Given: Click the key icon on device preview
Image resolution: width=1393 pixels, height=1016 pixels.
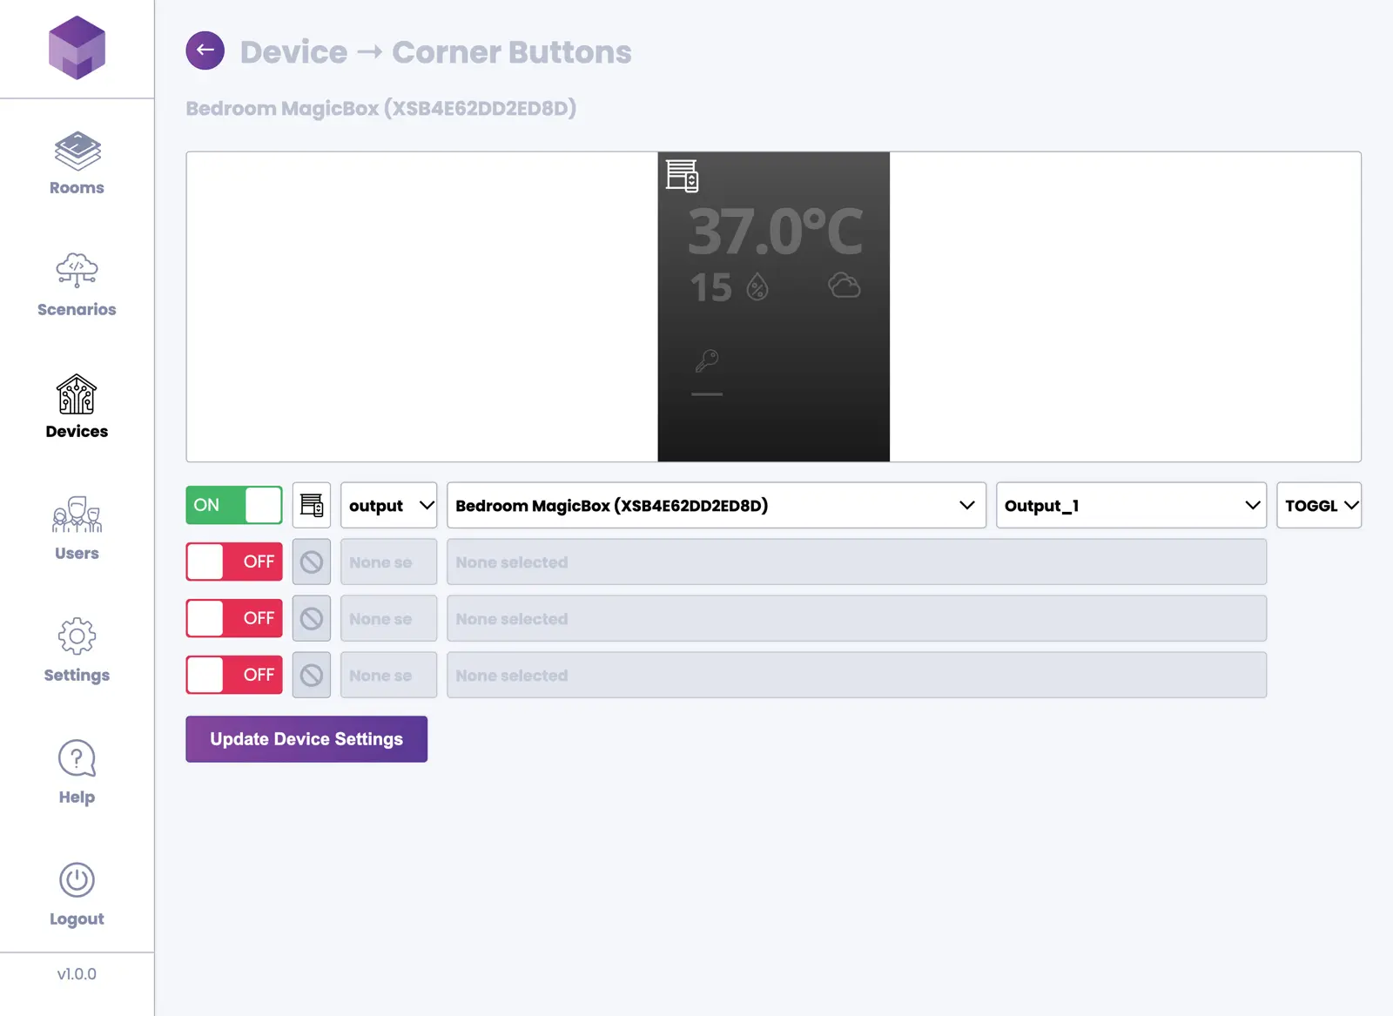Looking at the screenshot, I should (707, 360).
